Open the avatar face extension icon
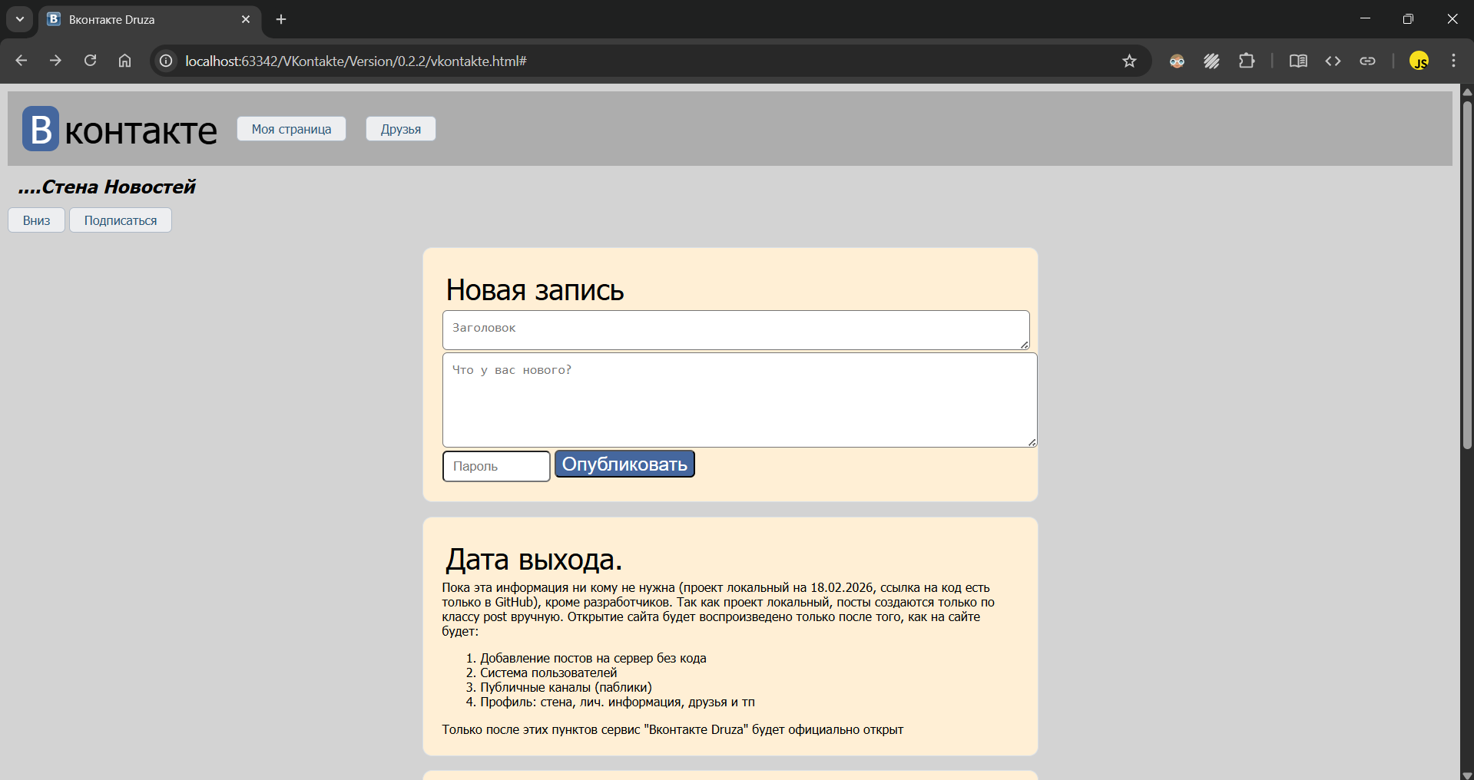 coord(1177,61)
